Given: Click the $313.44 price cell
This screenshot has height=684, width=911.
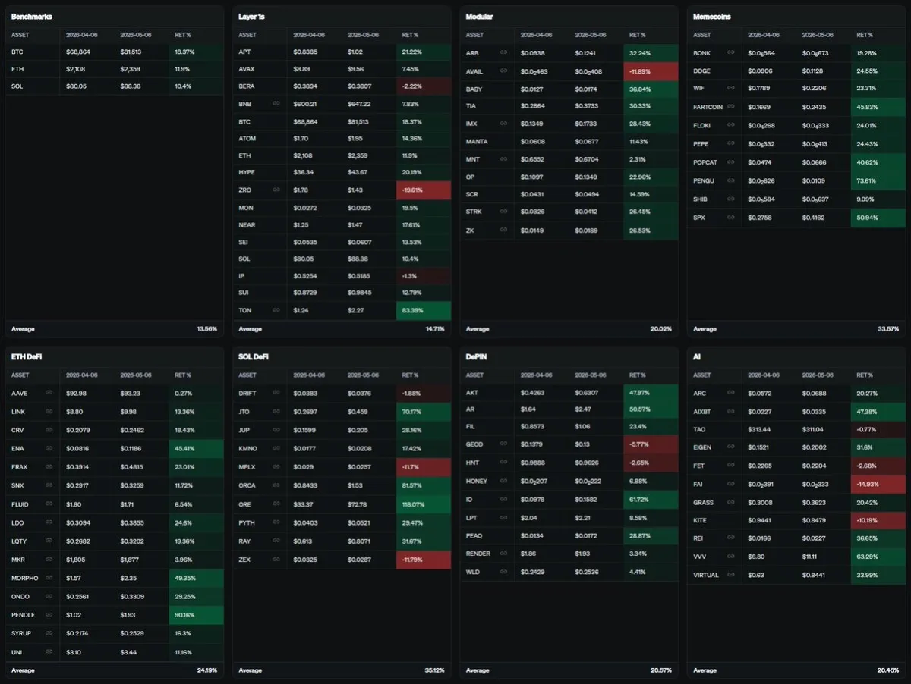Looking at the screenshot, I should 760,429.
